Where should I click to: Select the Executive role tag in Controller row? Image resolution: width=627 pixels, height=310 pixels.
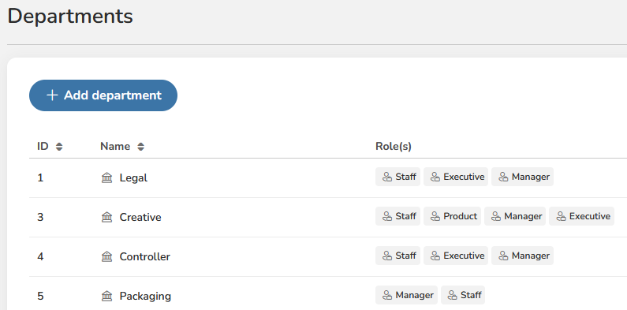pyautogui.click(x=456, y=256)
